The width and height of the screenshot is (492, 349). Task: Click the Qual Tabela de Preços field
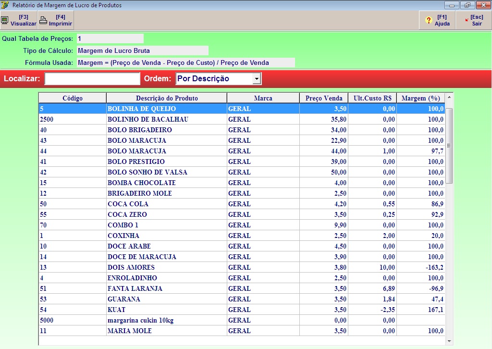click(x=110, y=38)
